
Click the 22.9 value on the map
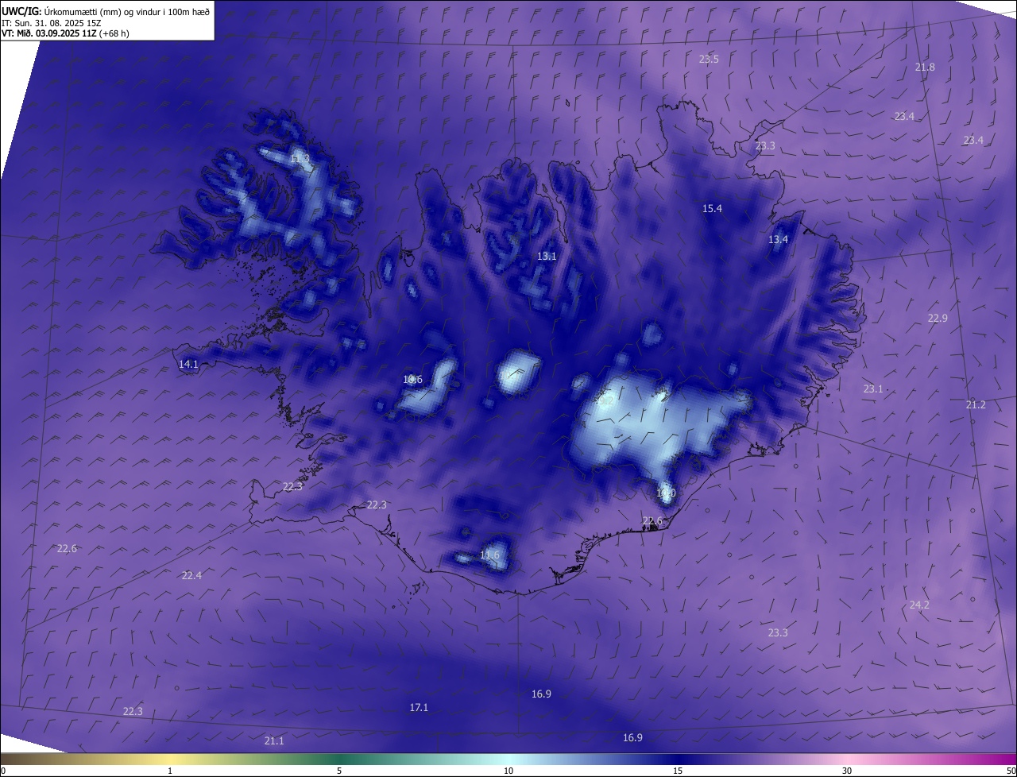pyautogui.click(x=938, y=319)
